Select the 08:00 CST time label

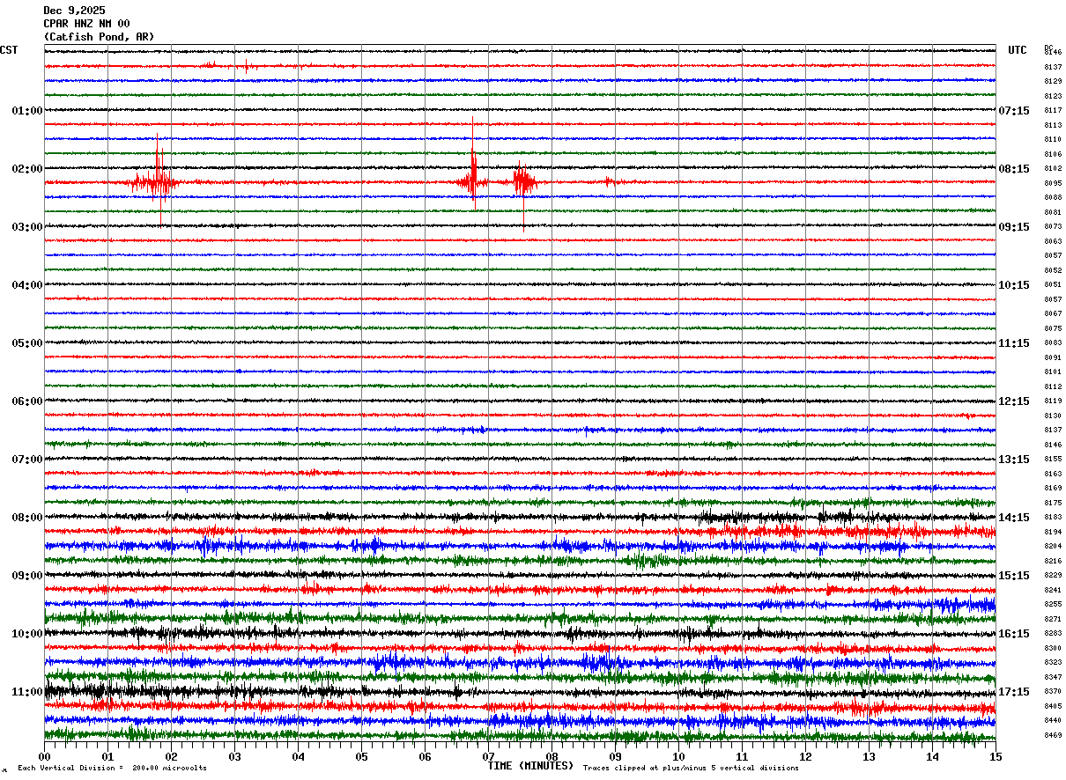(27, 518)
